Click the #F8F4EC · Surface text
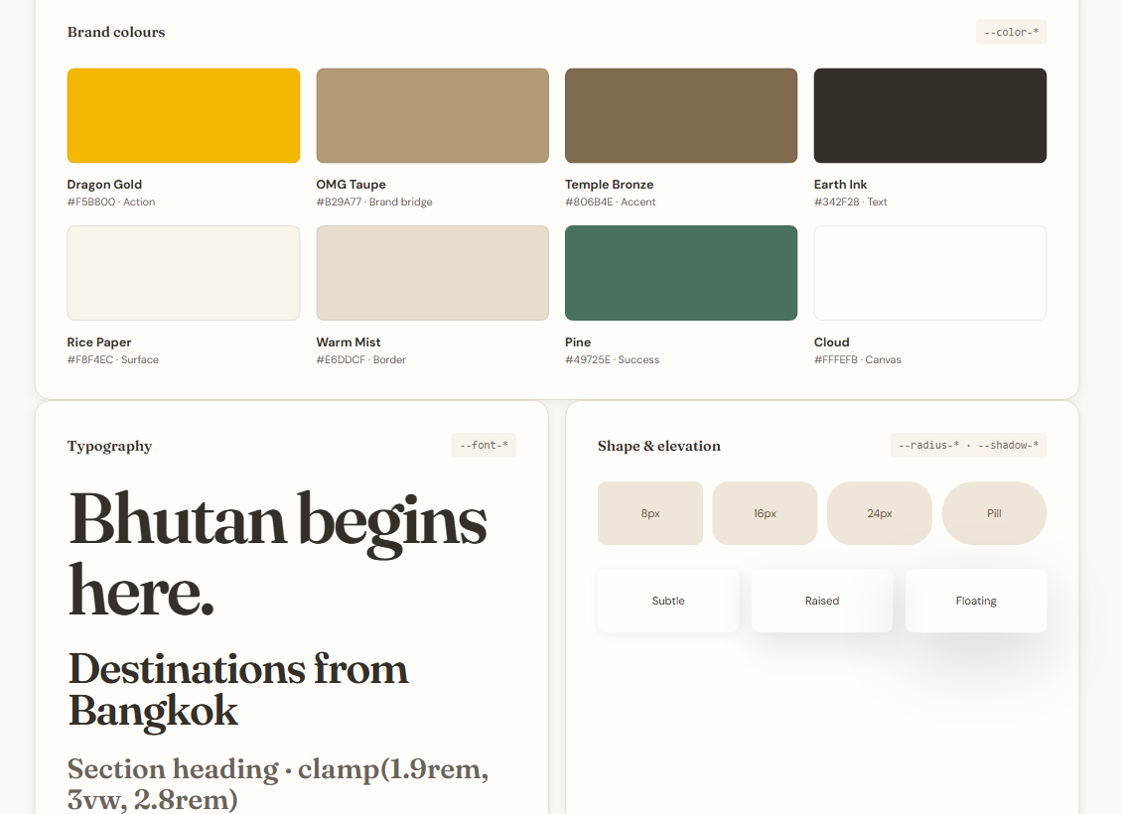Screen dimensions: 1122x814 (113, 359)
